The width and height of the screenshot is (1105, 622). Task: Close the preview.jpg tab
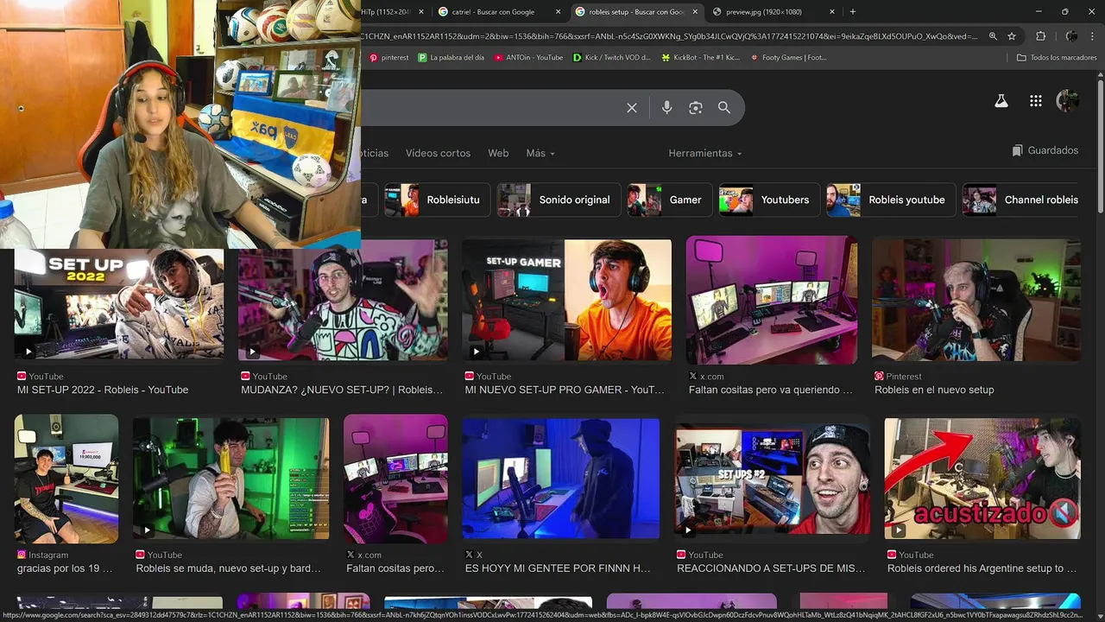point(832,12)
